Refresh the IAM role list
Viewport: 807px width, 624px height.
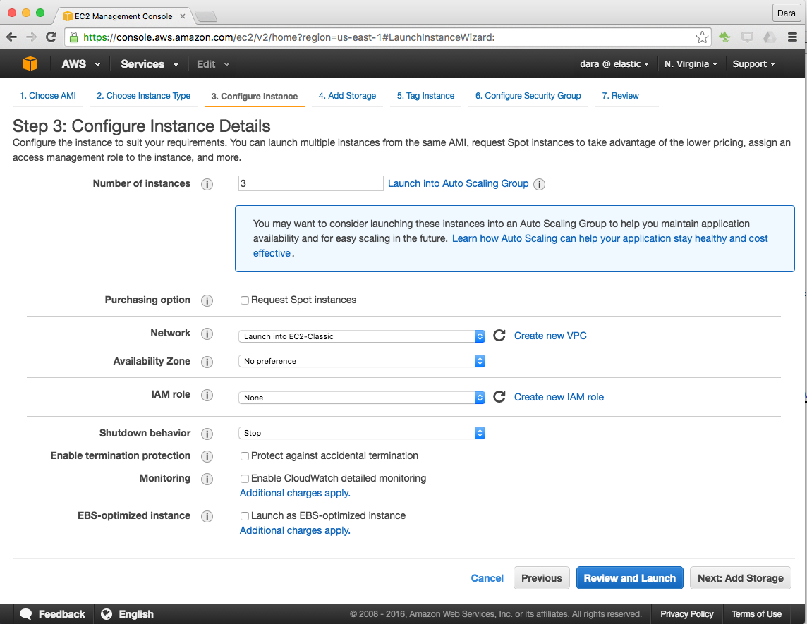[499, 397]
